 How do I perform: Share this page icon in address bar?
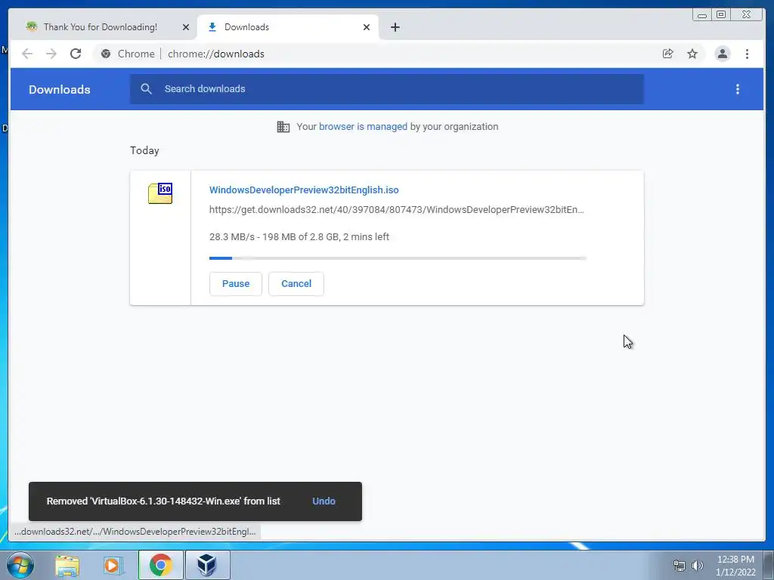pos(667,54)
